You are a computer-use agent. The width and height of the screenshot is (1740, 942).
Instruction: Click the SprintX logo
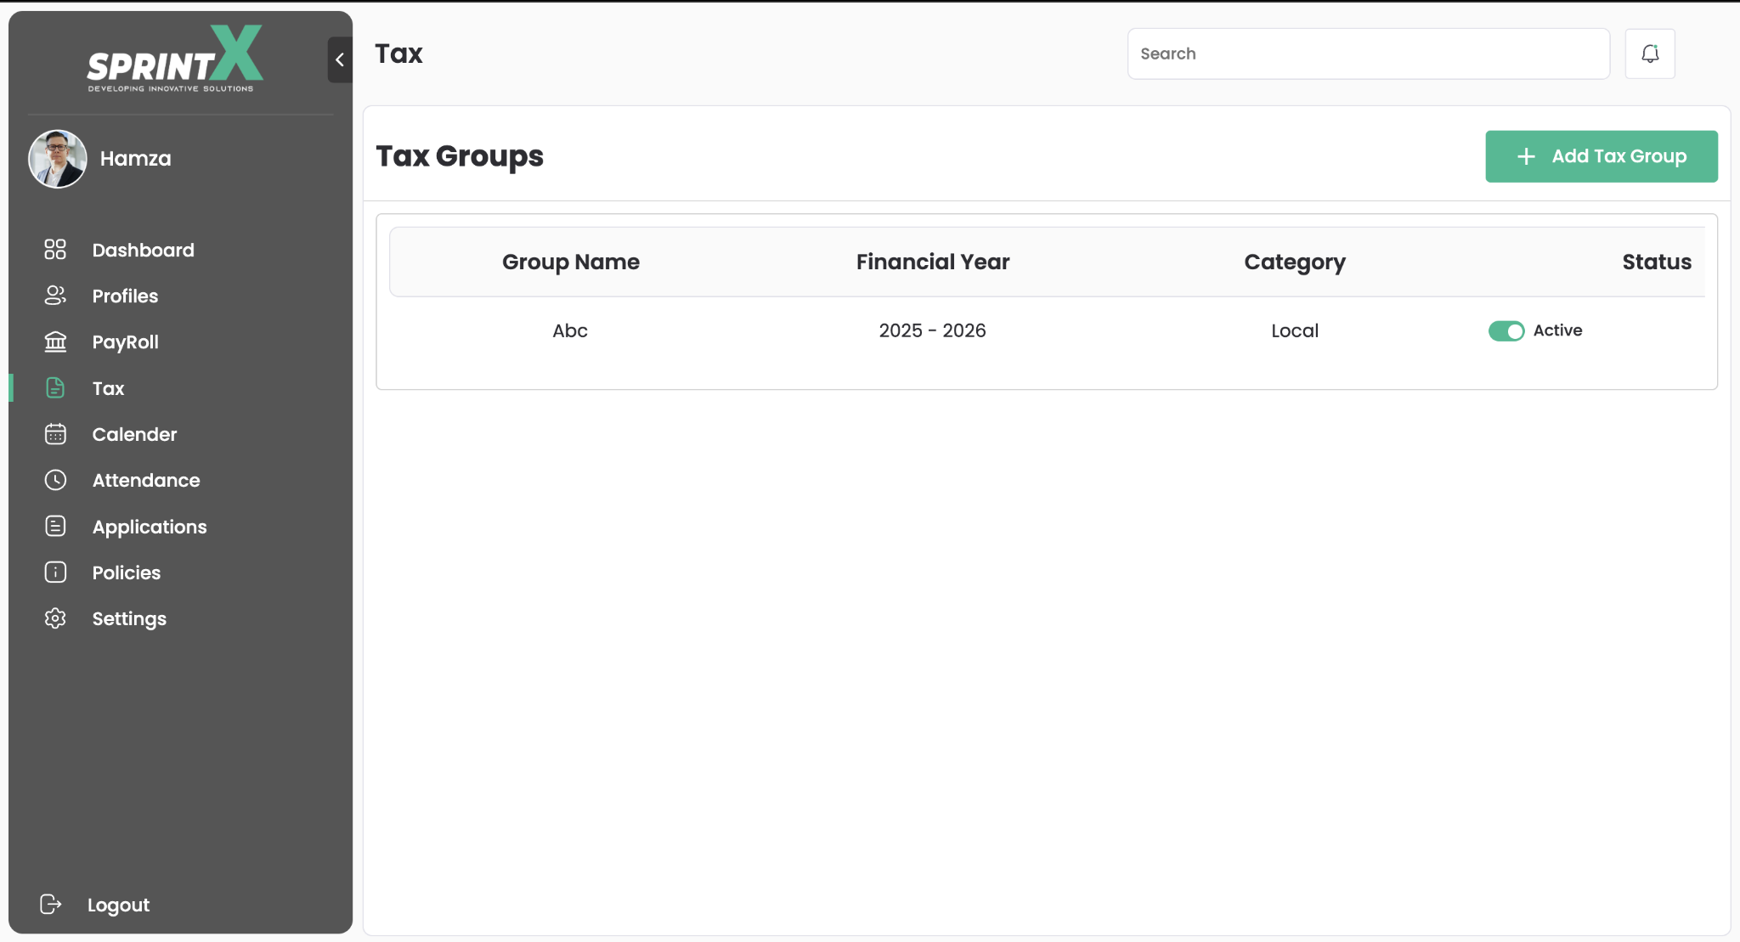[x=175, y=59]
